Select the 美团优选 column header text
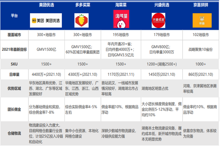Image resolution: width=220 pixels, height=146 pixels. click(47, 5)
